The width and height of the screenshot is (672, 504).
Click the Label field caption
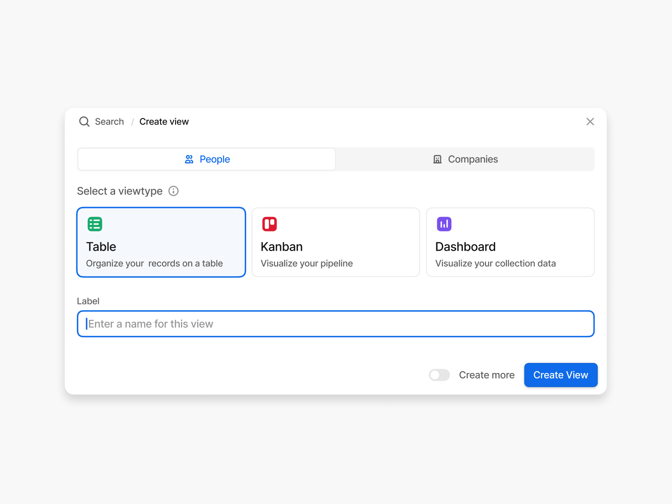click(88, 301)
